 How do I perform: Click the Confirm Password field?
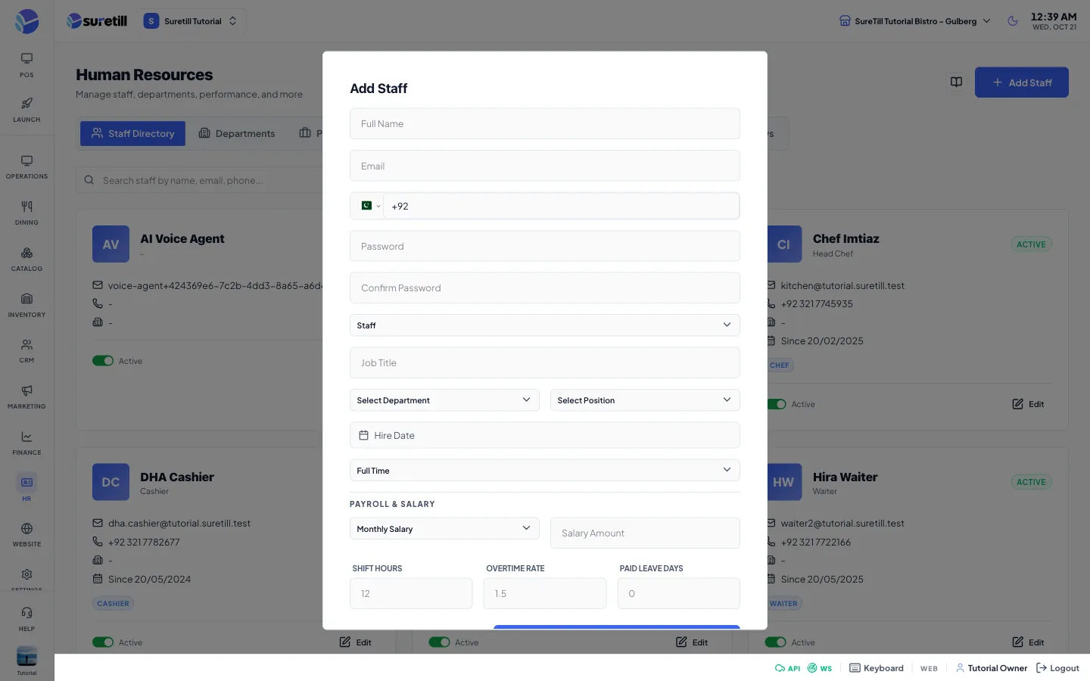tap(544, 288)
